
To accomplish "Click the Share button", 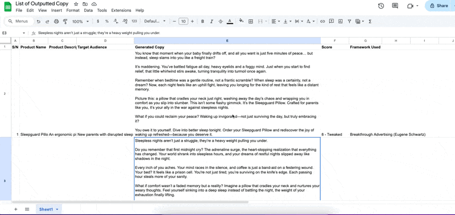I will [x=440, y=6].
